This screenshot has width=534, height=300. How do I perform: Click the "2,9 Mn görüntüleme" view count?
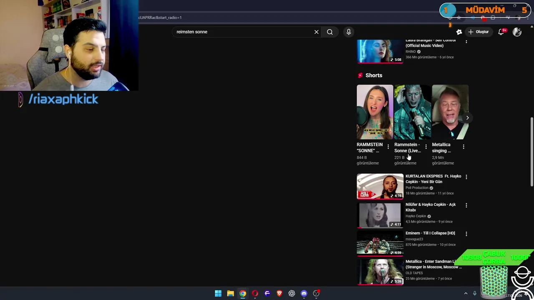point(443,160)
